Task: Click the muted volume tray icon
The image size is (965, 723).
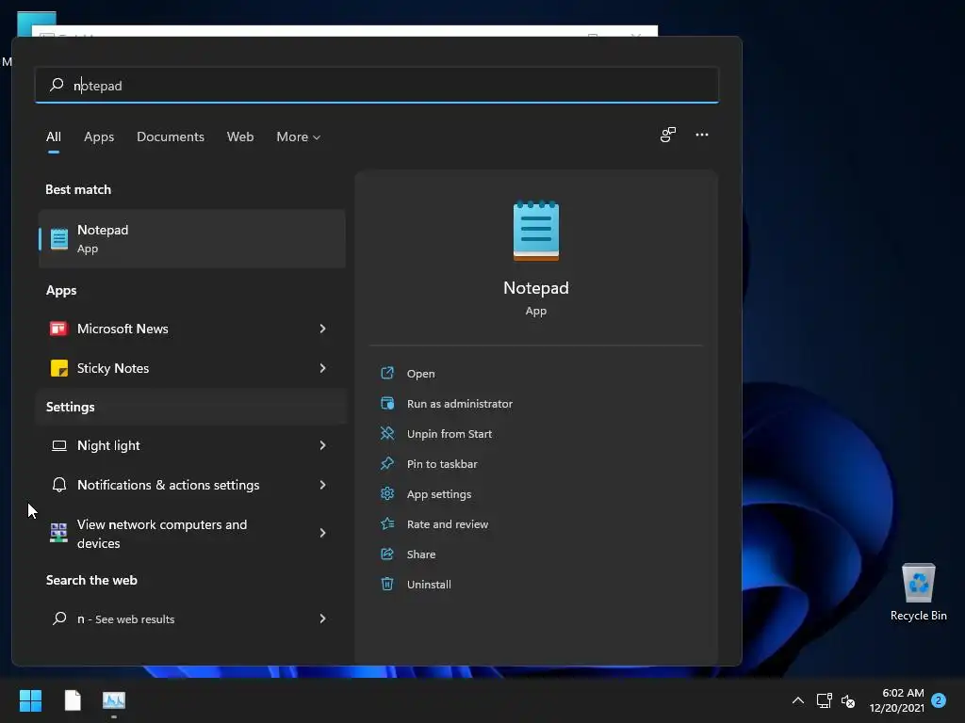Action: click(848, 700)
